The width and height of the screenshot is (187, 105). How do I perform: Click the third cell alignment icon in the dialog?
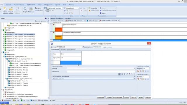point(125,74)
